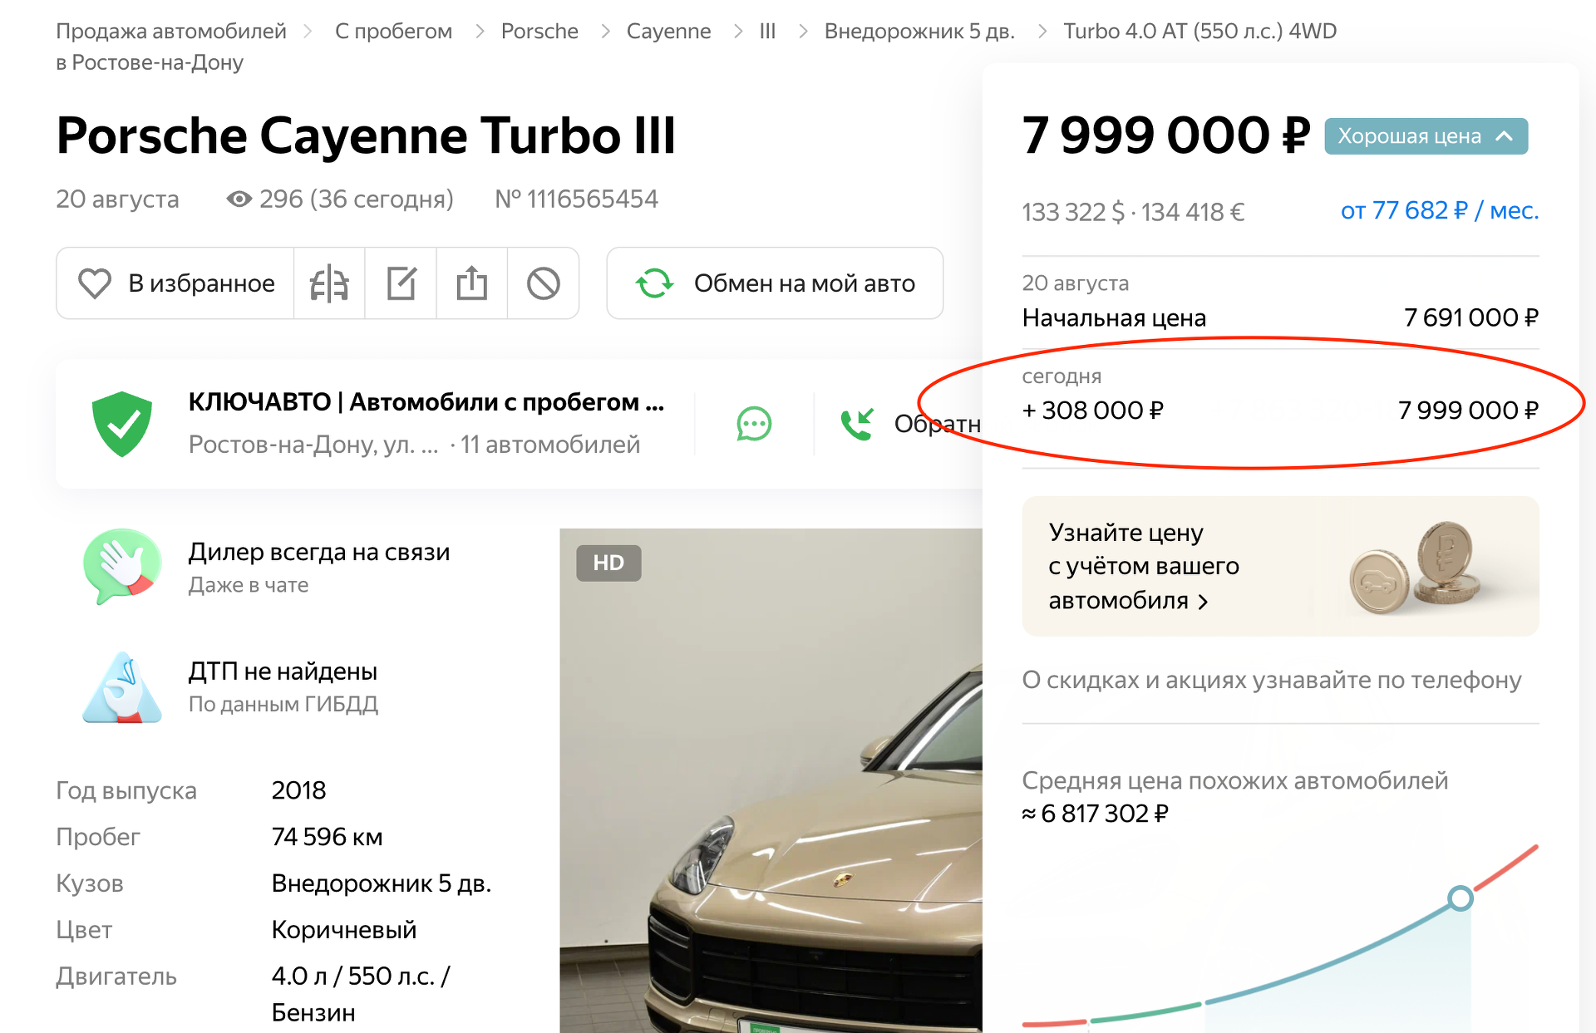This screenshot has height=1033, width=1596.
Task: Collapse the 'Хорошая цена' price badge
Action: click(1426, 136)
